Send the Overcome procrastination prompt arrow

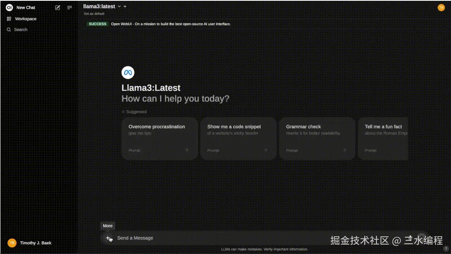[187, 150]
